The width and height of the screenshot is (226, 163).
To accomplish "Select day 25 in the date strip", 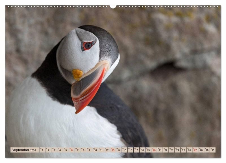I will tap(184, 150).
